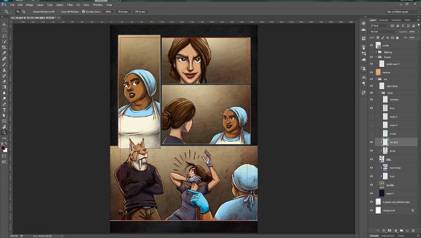Viewport: 421px width, 238px height.
Task: Open the Zoom tool preset picker arrow
Action: point(11,12)
